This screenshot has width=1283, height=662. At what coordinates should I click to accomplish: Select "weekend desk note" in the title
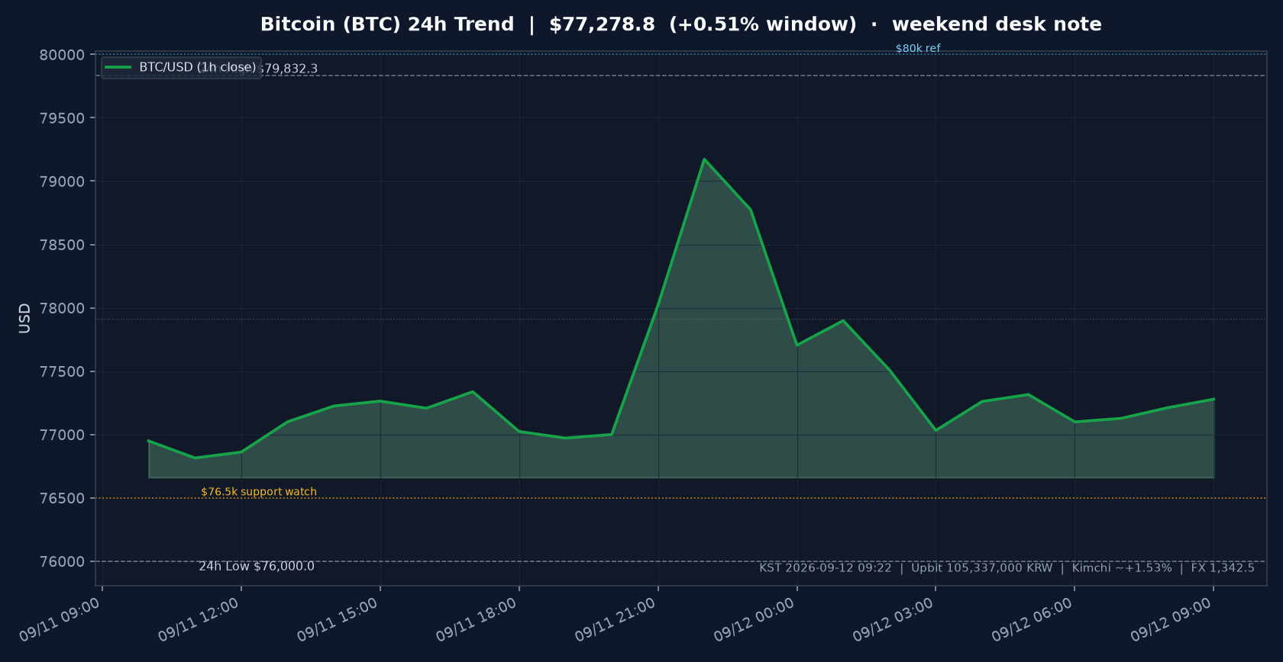point(997,24)
